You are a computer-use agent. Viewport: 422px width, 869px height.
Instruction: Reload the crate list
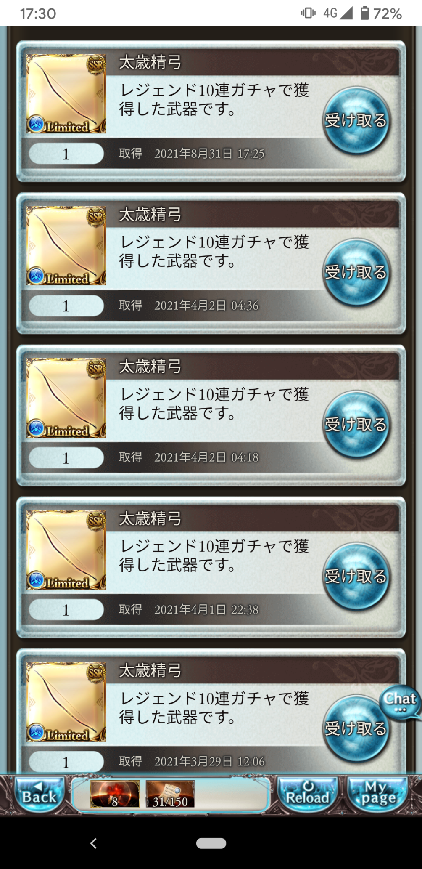point(308,793)
